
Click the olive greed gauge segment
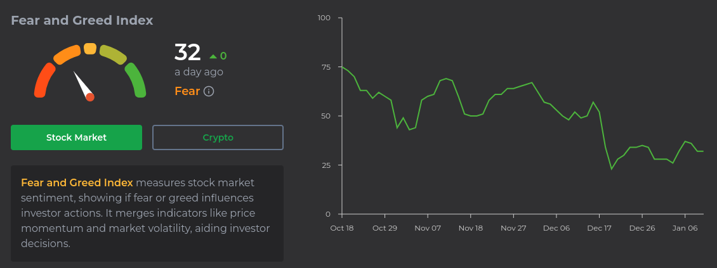point(114,55)
